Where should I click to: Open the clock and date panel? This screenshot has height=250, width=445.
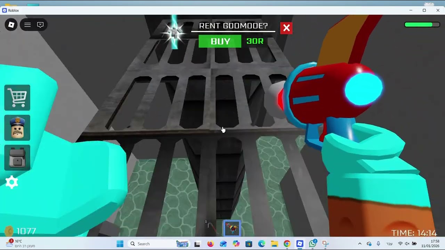[x=430, y=244]
